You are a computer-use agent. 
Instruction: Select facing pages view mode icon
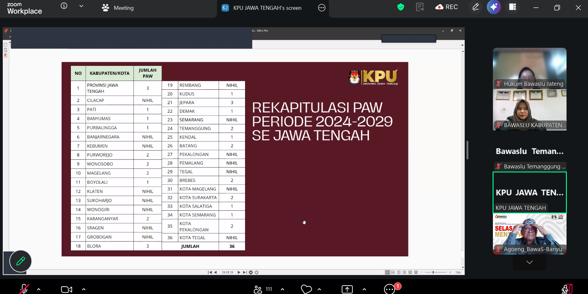(399, 272)
